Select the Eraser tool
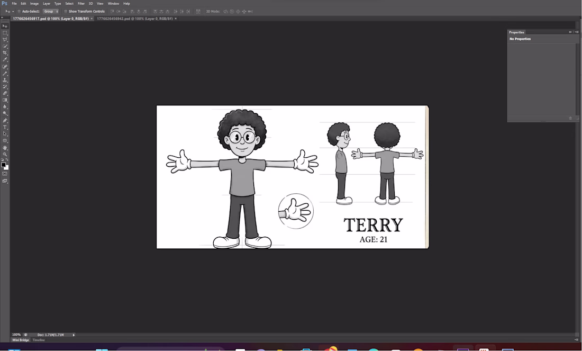The image size is (582, 351). [x=5, y=93]
